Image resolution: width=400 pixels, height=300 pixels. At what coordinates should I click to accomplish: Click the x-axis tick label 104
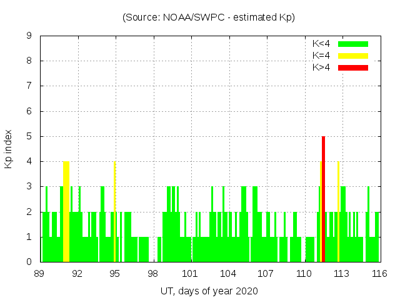coord(228,274)
